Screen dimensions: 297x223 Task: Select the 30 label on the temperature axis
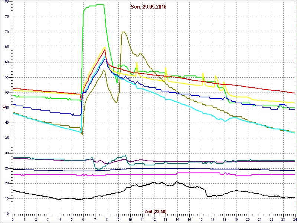[x=7, y=153]
